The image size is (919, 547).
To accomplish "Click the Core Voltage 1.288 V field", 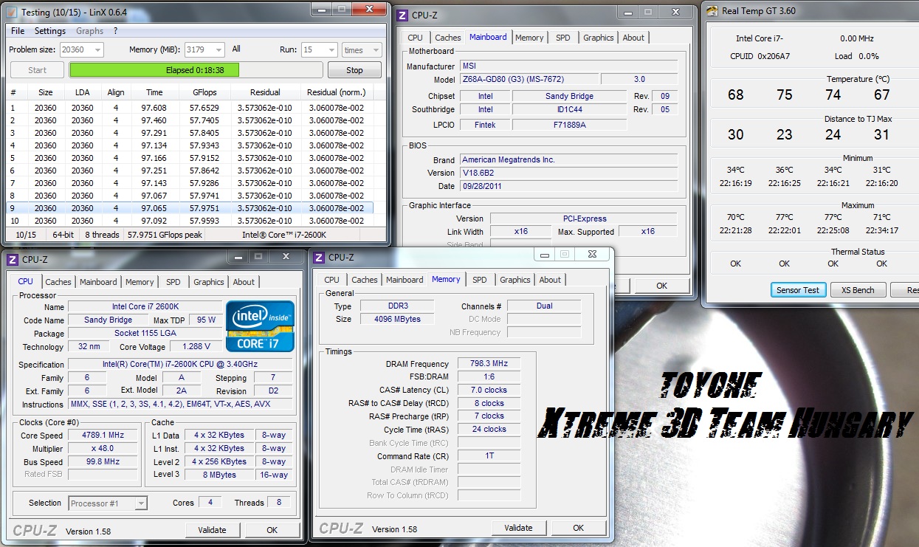I will click(x=196, y=346).
